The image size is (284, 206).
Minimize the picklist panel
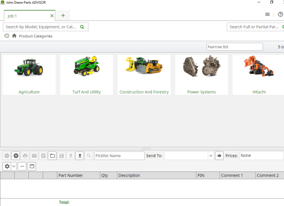click(x=22, y=166)
